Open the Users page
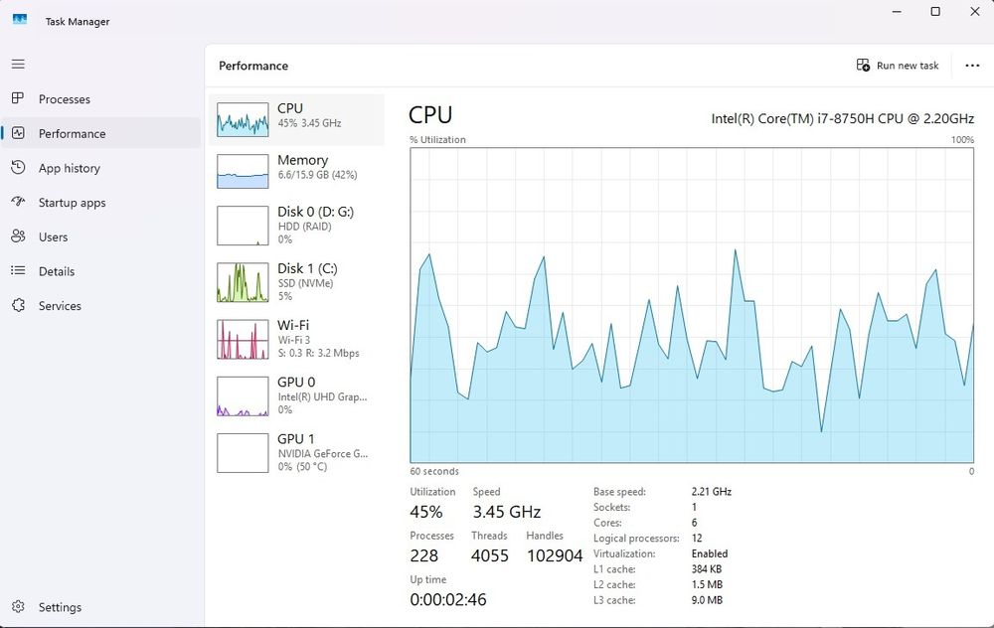Screen dimensions: 994x628 pyautogui.click(x=100, y=236)
